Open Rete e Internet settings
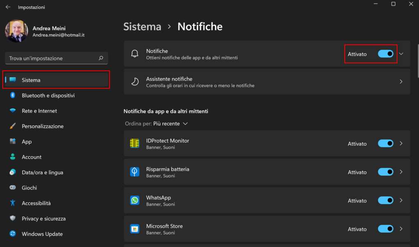The width and height of the screenshot is (419, 247). (56, 111)
